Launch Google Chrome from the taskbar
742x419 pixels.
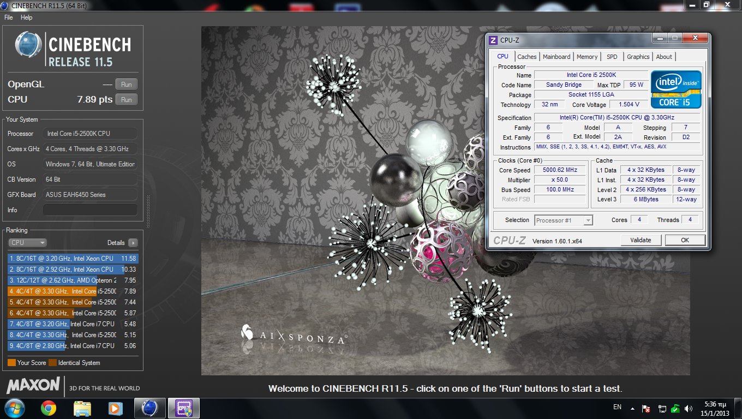click(49, 408)
